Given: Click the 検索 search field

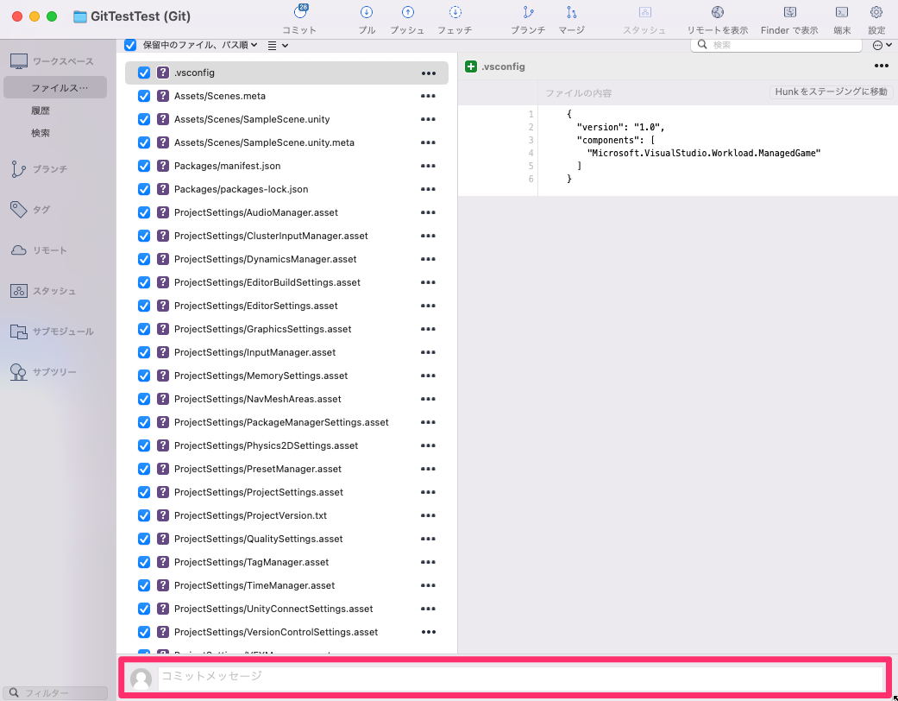Looking at the screenshot, I should [x=776, y=45].
